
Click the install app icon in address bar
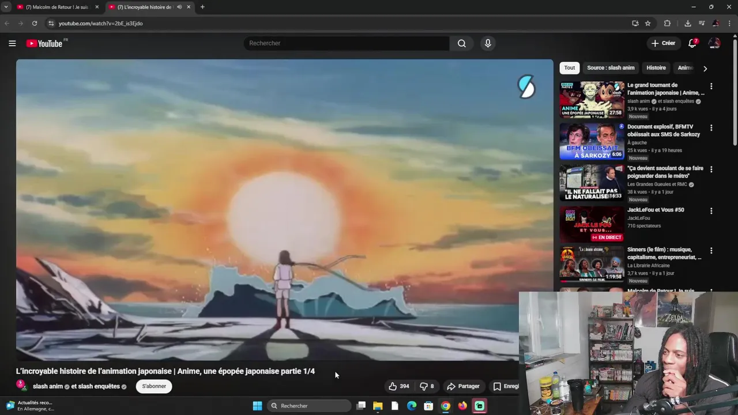point(635,23)
